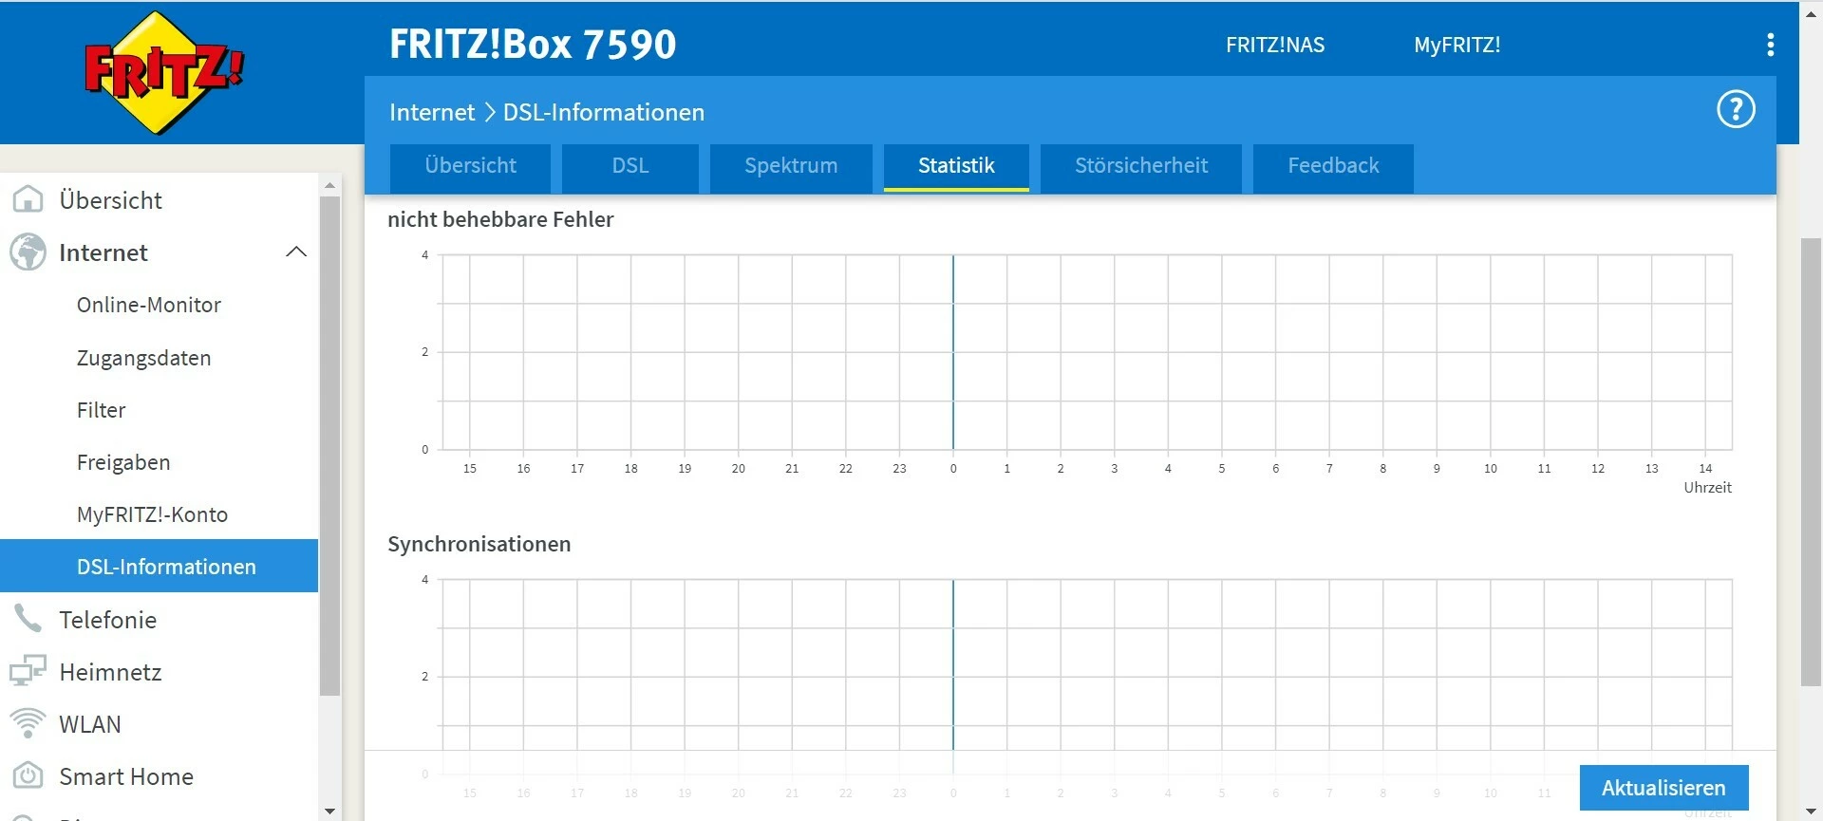Open Telefonie menu entry
This screenshot has height=821, width=1823.
108,619
